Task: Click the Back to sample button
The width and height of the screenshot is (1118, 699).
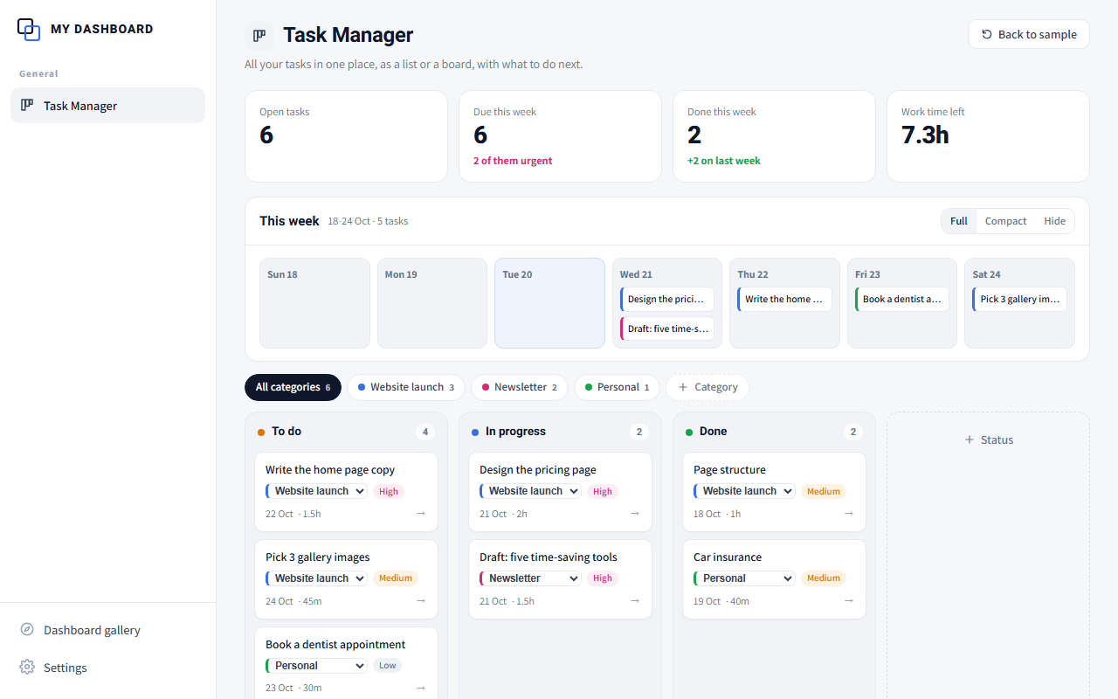Action: (1029, 34)
